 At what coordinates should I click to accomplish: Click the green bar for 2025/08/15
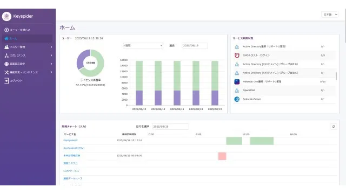click(x=177, y=75)
